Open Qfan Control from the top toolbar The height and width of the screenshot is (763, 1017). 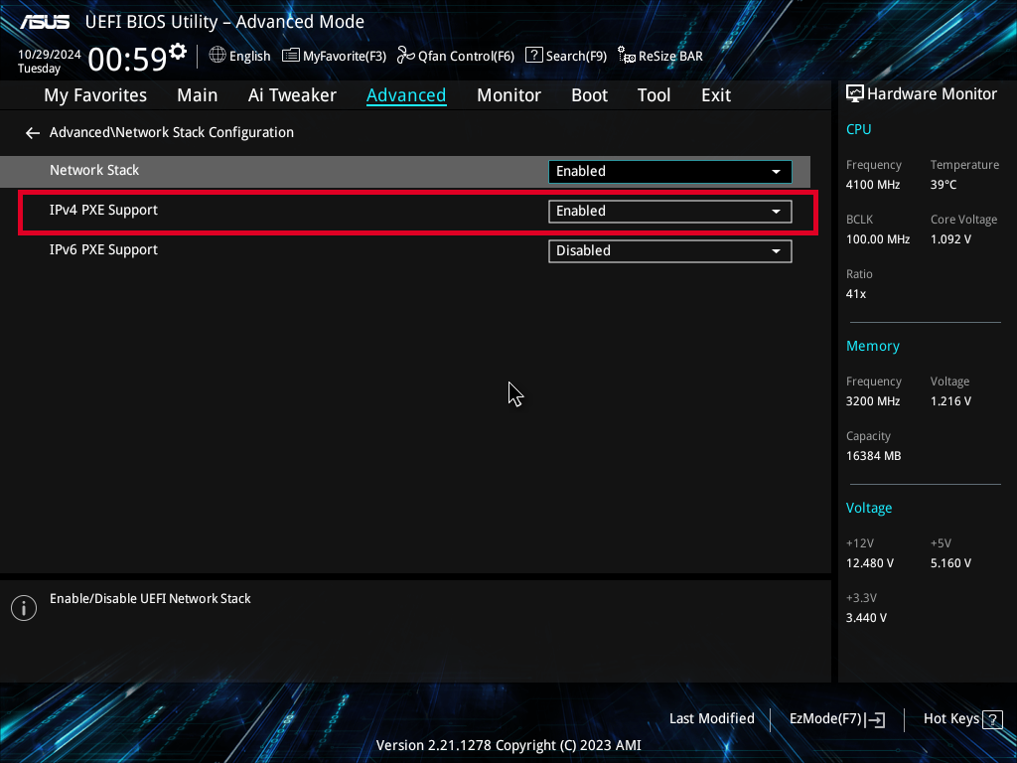pyautogui.click(x=455, y=56)
